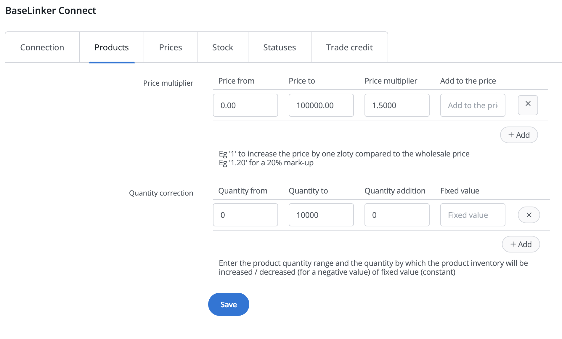Screen dimensions: 562x339
Task: Switch to the Trade credit tab
Action: [349, 47]
